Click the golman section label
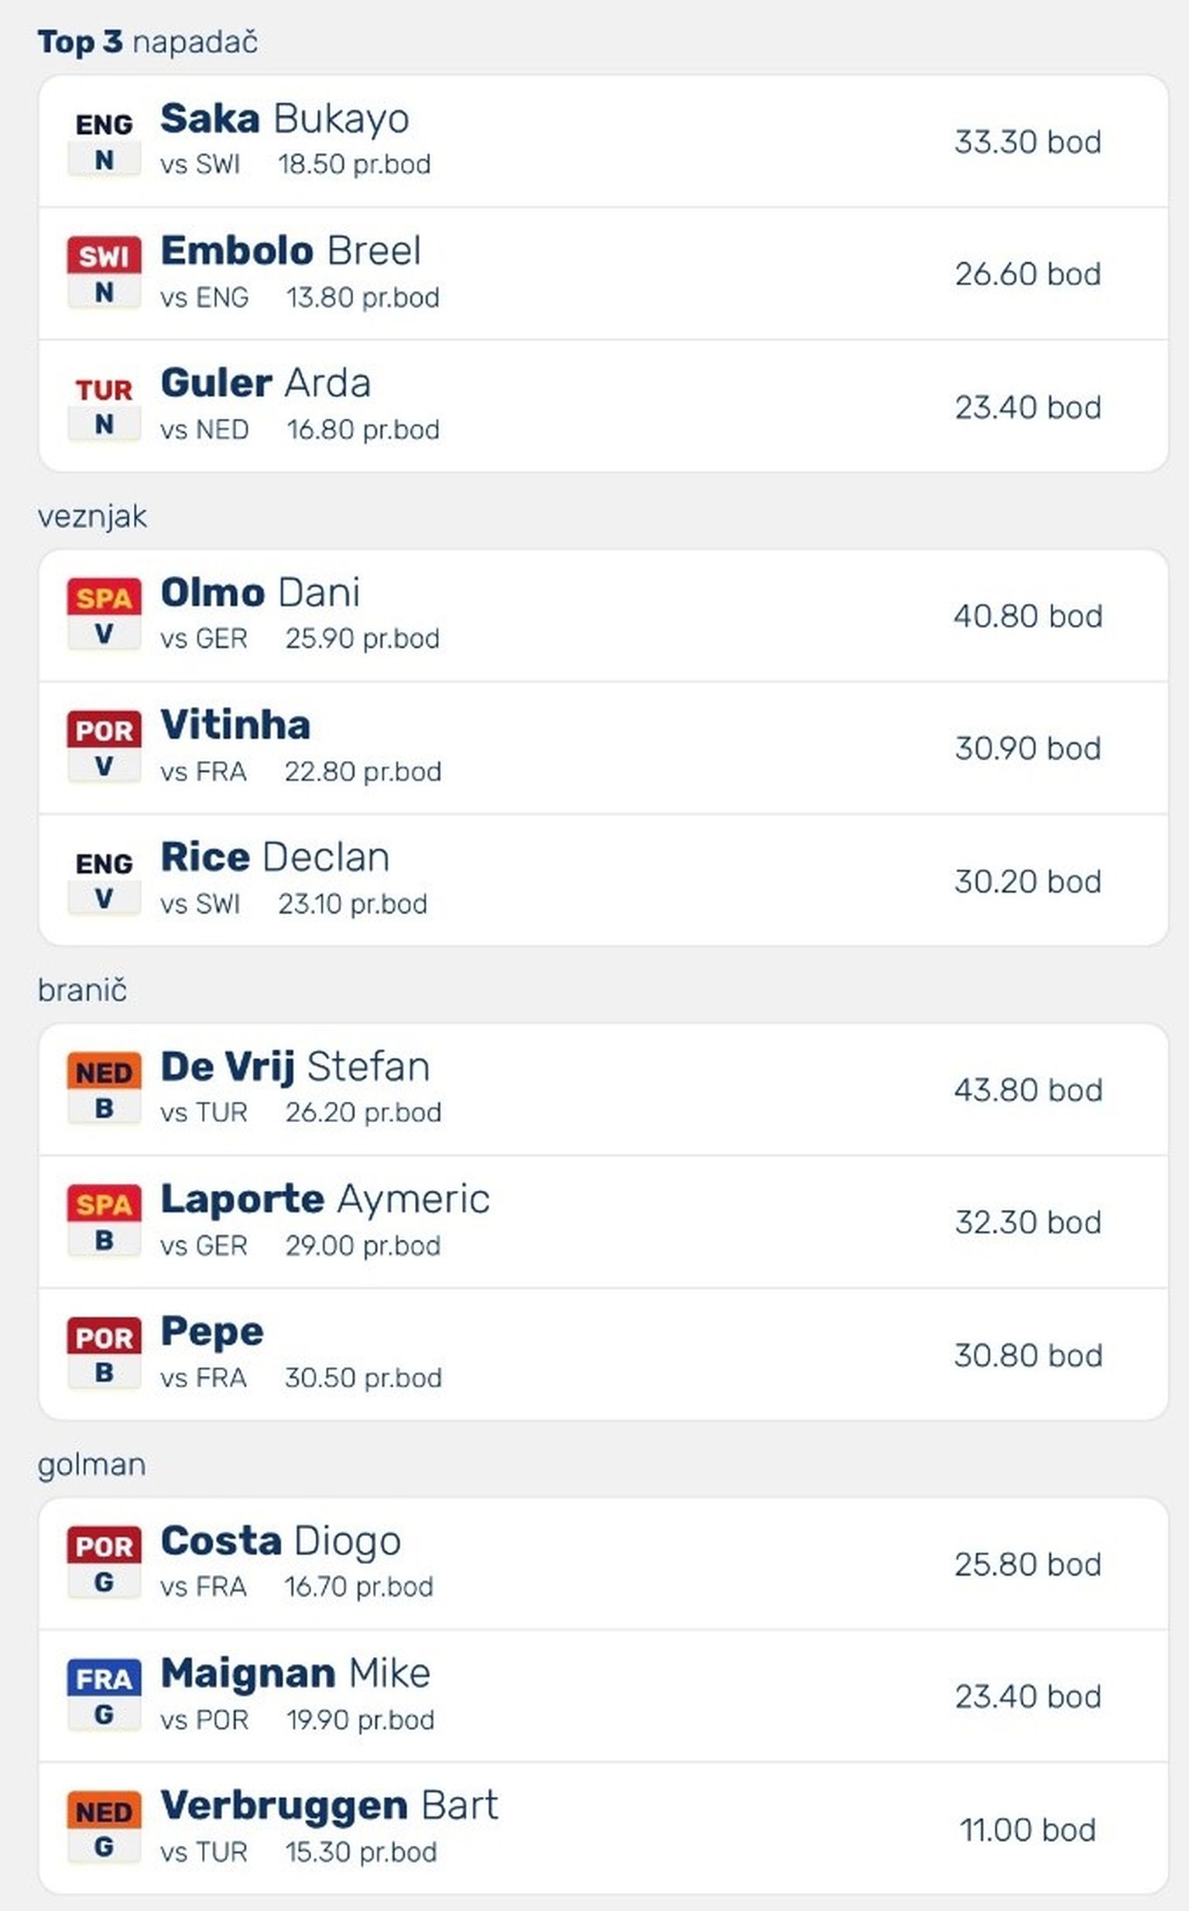This screenshot has height=1911, width=1189. [x=91, y=1464]
